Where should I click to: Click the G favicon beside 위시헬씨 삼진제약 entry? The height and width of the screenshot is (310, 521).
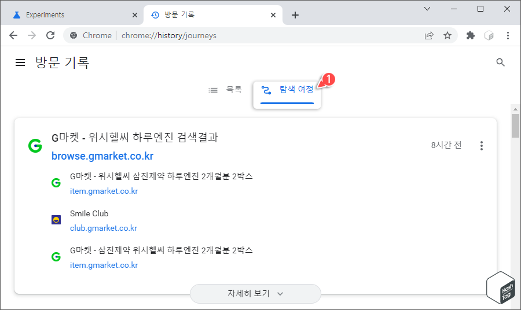[56, 183]
